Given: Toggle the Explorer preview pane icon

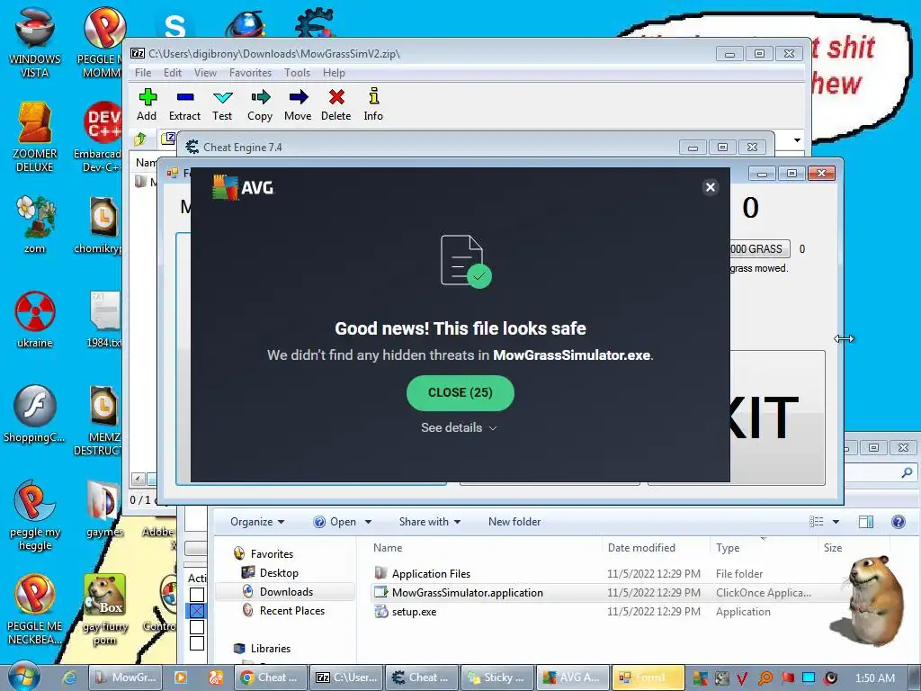Looking at the screenshot, I should tap(866, 522).
